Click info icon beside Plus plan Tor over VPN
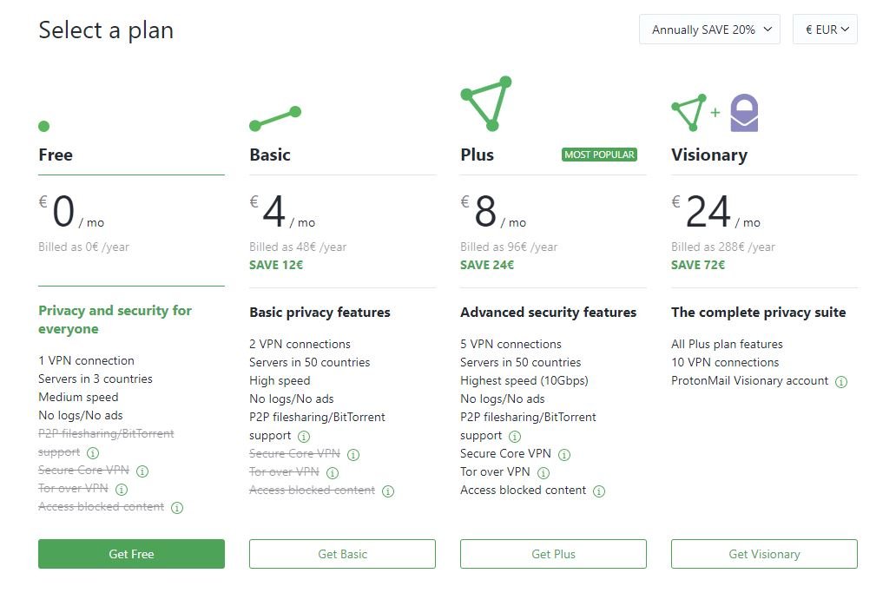The width and height of the screenshot is (896, 593). tap(544, 472)
